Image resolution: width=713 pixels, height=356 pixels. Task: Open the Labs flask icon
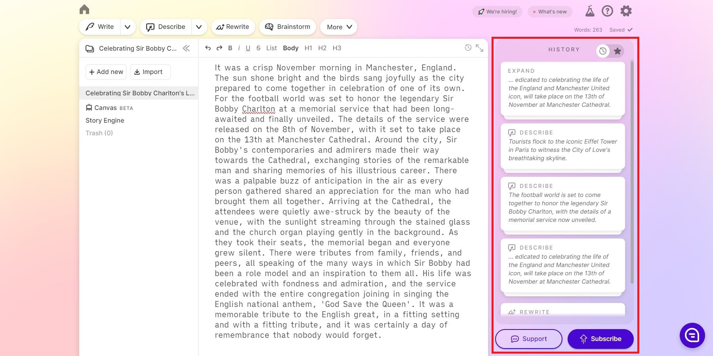click(x=589, y=11)
